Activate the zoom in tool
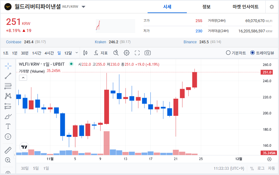The width and height of the screenshot is (279, 175). point(8,160)
